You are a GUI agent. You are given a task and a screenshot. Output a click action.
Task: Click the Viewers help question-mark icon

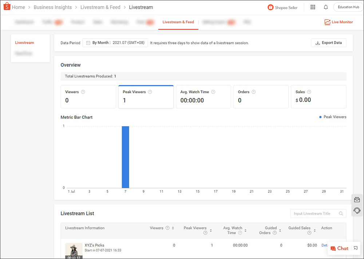(x=83, y=92)
